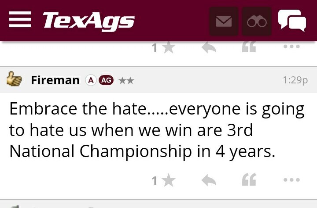Open the hamburger navigation menu
The height and width of the screenshot is (208, 317).
click(x=20, y=20)
